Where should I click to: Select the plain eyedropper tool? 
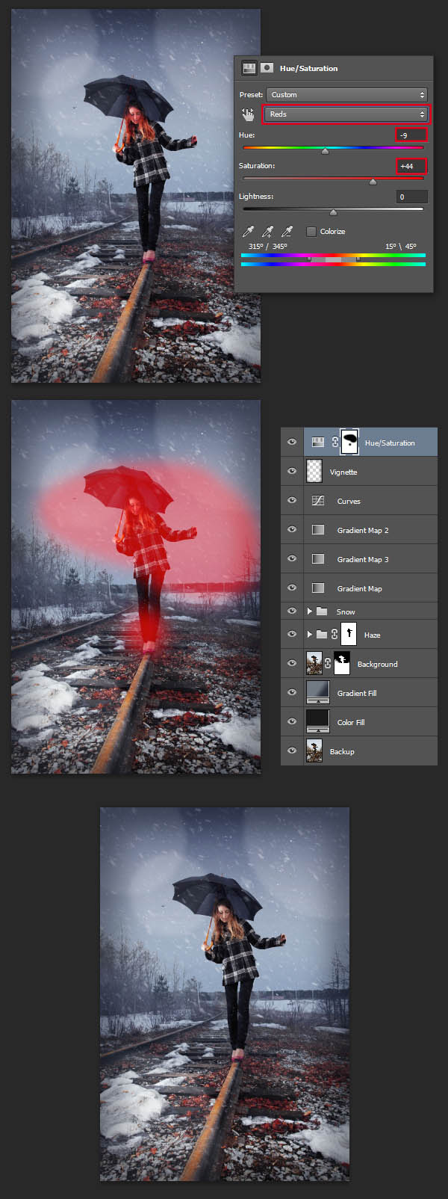point(248,232)
